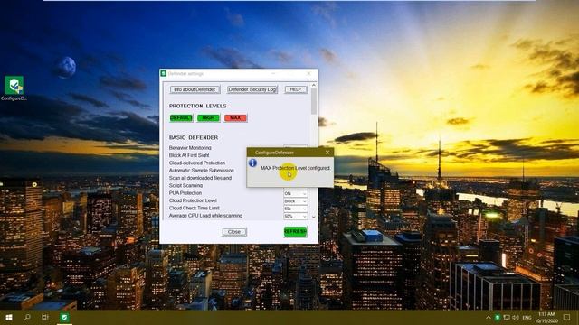The image size is (579, 325).
Task: Open the ConfigureDefender desktop shortcut icon
Action: (14, 88)
